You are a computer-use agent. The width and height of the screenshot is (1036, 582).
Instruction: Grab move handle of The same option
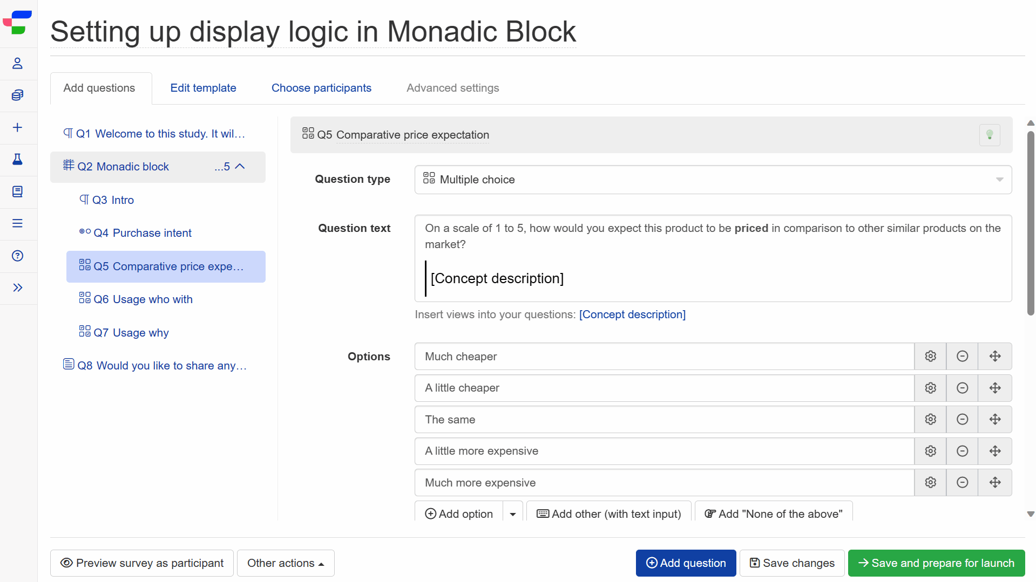995,419
